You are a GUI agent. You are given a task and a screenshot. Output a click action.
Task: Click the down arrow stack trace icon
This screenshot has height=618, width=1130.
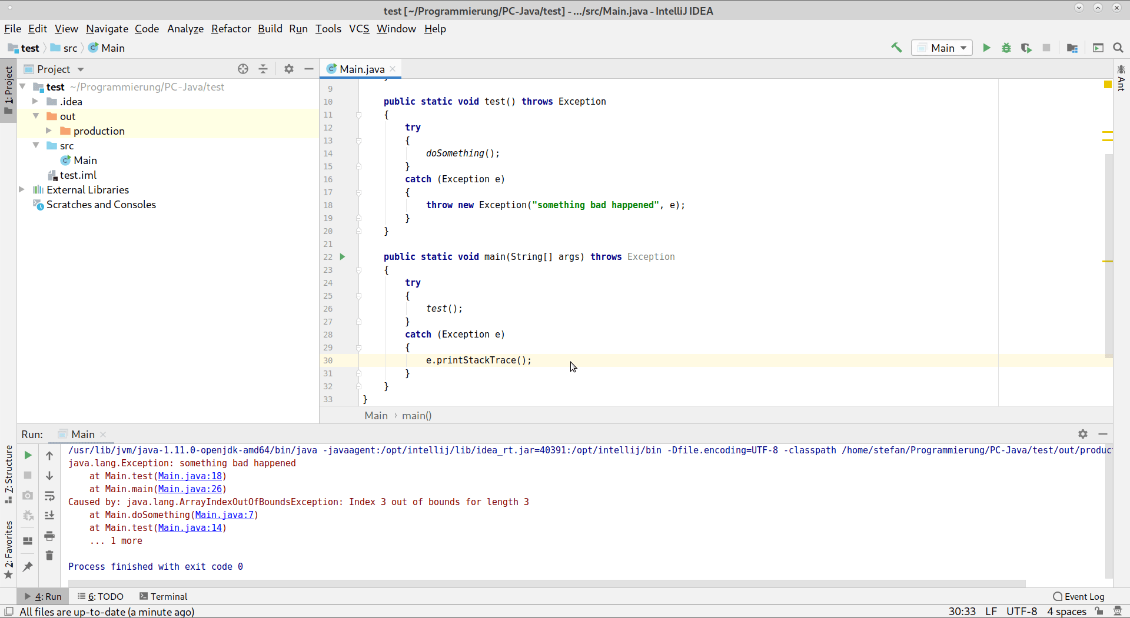tap(49, 475)
